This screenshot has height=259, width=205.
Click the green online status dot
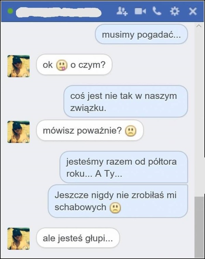tap(10, 11)
